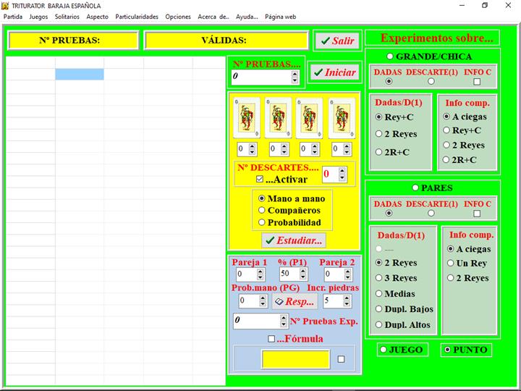Enable the ...Fórmula checkbox
The image size is (521, 391).
(271, 339)
